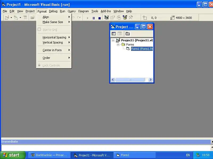
Task: Open the View menu
Action: [x=20, y=11]
